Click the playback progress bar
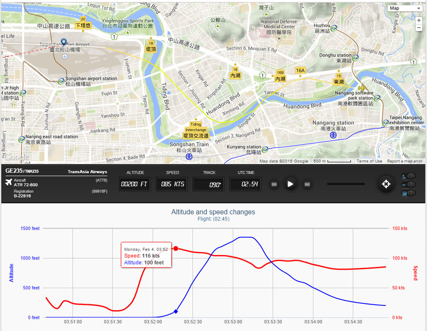 click(346, 184)
